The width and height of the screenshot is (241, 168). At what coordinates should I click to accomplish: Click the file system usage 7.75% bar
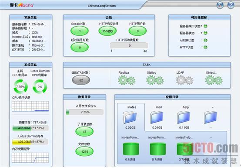(x=85, y=112)
